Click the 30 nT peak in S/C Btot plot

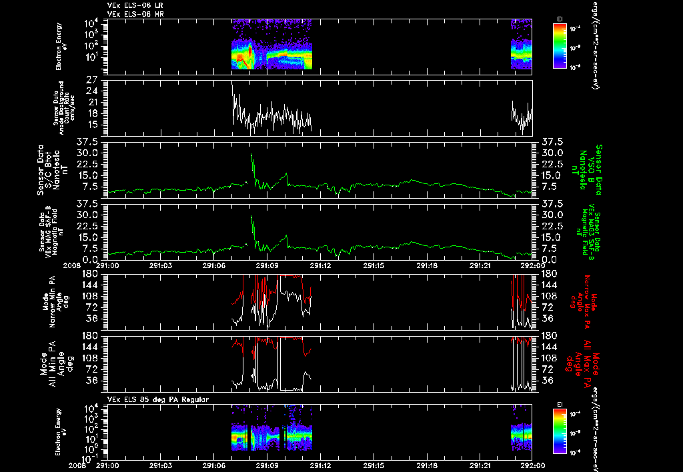coord(251,154)
